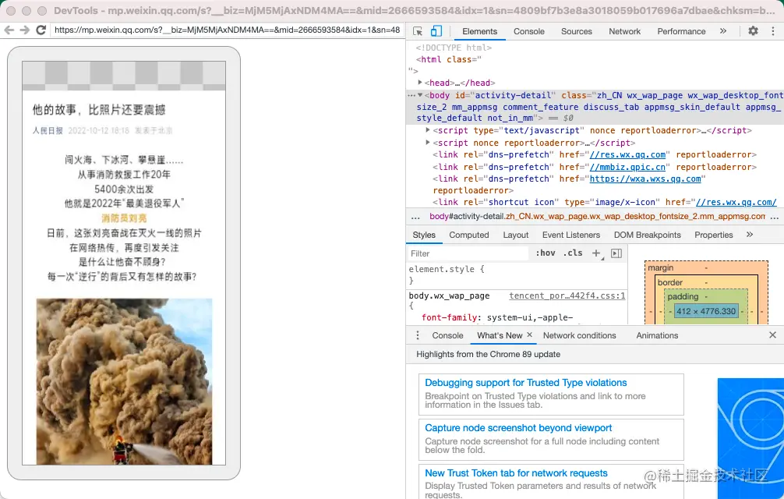Open tencent_por…442f4.css:1 source link
784x499 pixels.
[567, 296]
